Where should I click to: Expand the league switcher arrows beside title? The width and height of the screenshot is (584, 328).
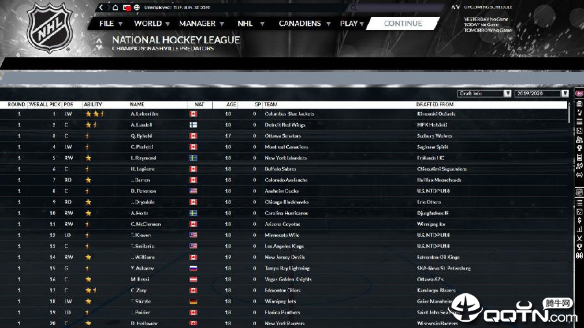tap(99, 44)
